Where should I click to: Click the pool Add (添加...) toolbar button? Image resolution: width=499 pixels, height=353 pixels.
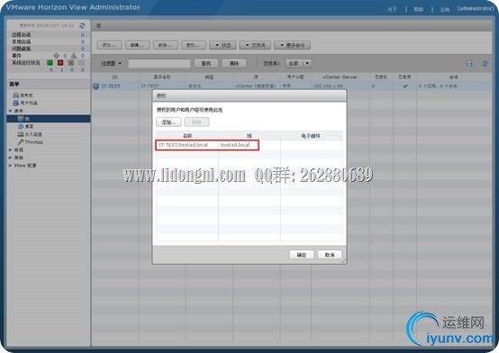click(109, 45)
